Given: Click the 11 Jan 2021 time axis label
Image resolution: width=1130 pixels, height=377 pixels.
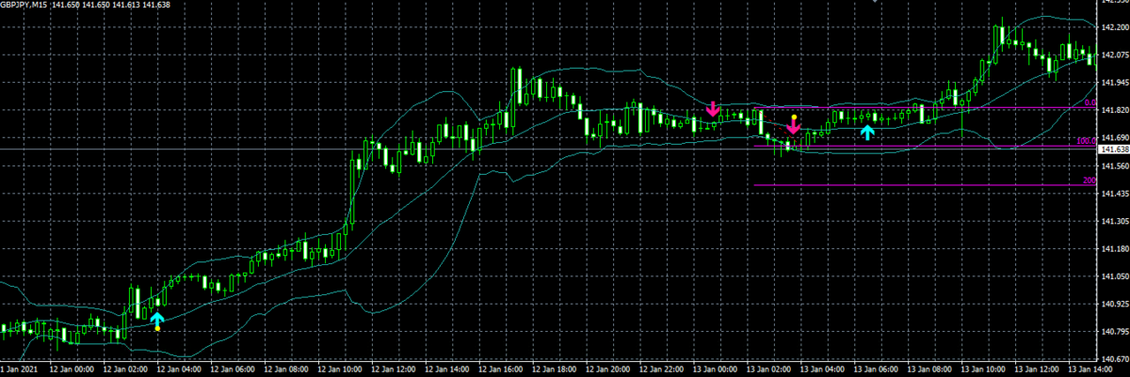Looking at the screenshot, I should 17,370.
